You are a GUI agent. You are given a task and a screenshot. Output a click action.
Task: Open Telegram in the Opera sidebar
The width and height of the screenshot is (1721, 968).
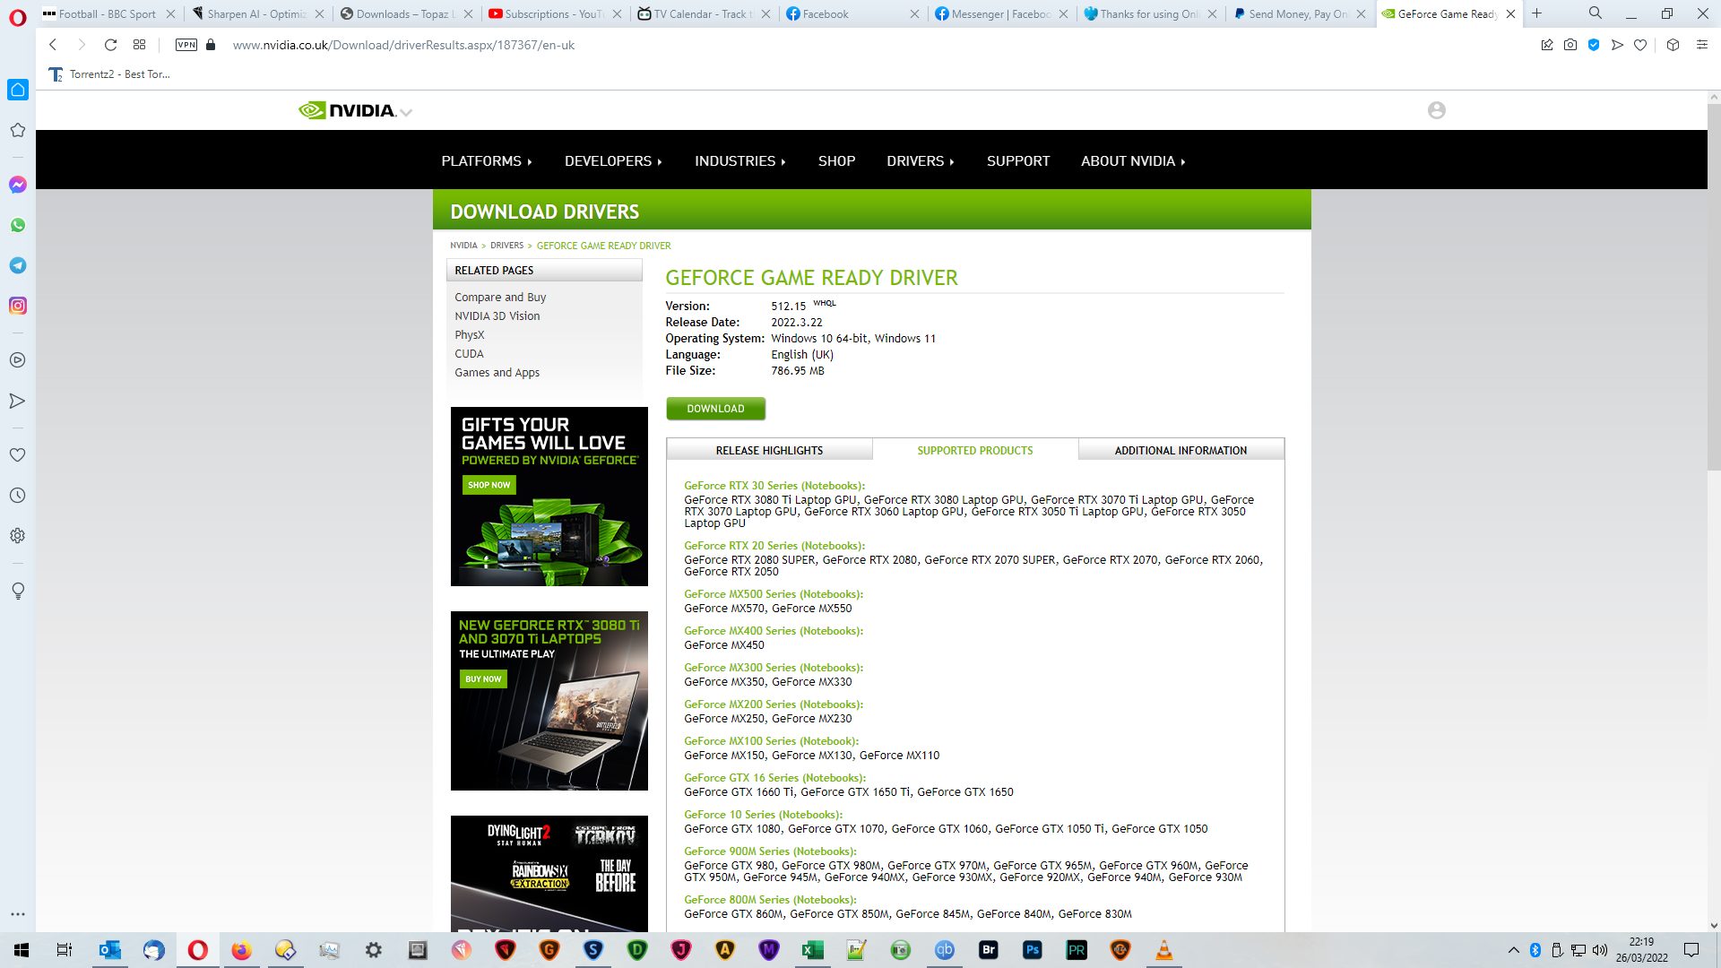coord(17,265)
